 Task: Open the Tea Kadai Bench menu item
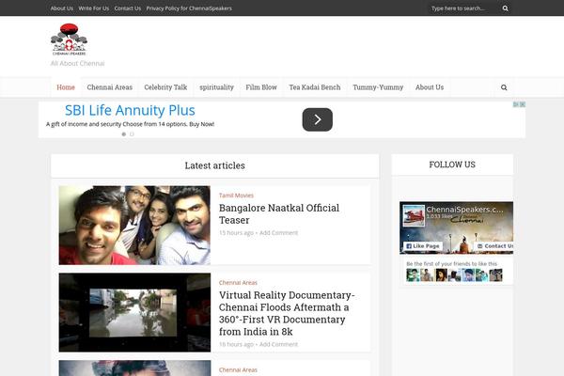(315, 87)
